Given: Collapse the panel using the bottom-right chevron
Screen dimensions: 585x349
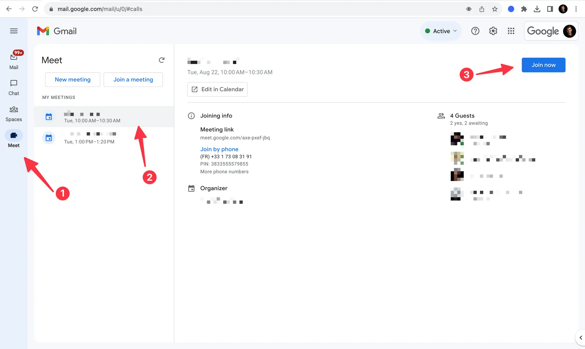Looking at the screenshot, I should pyautogui.click(x=581, y=337).
